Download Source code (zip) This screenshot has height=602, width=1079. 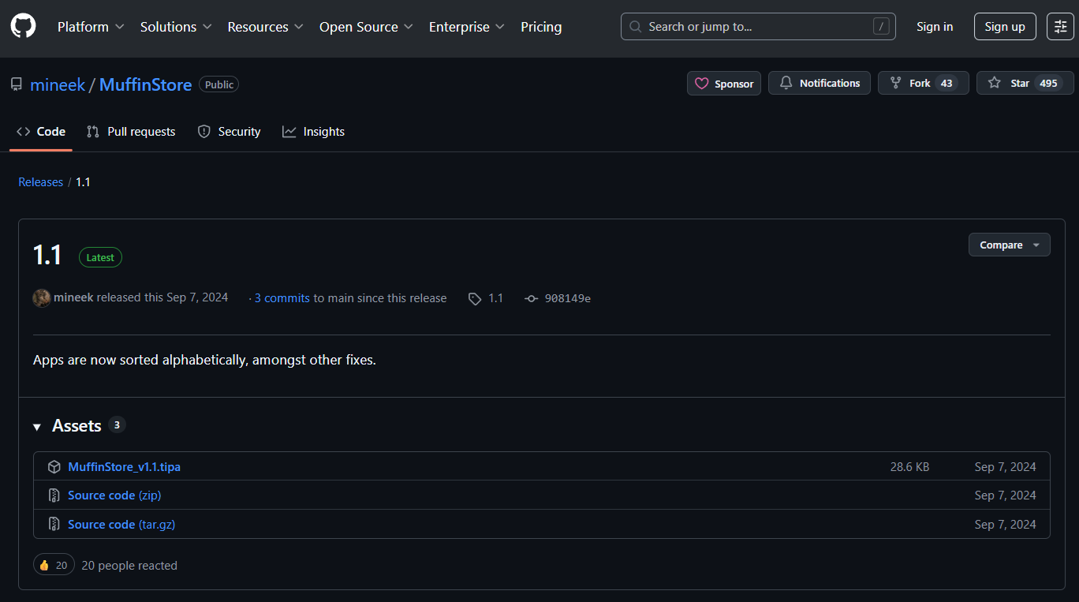114,495
